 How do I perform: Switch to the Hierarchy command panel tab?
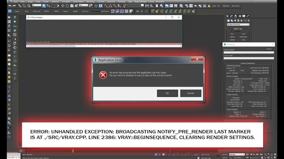[x=235, y=16]
